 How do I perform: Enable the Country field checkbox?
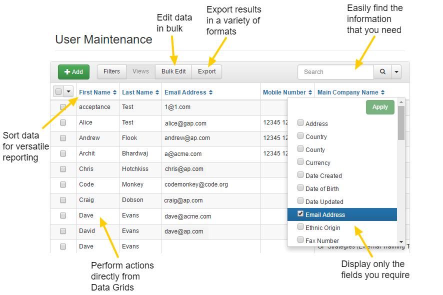click(x=300, y=136)
